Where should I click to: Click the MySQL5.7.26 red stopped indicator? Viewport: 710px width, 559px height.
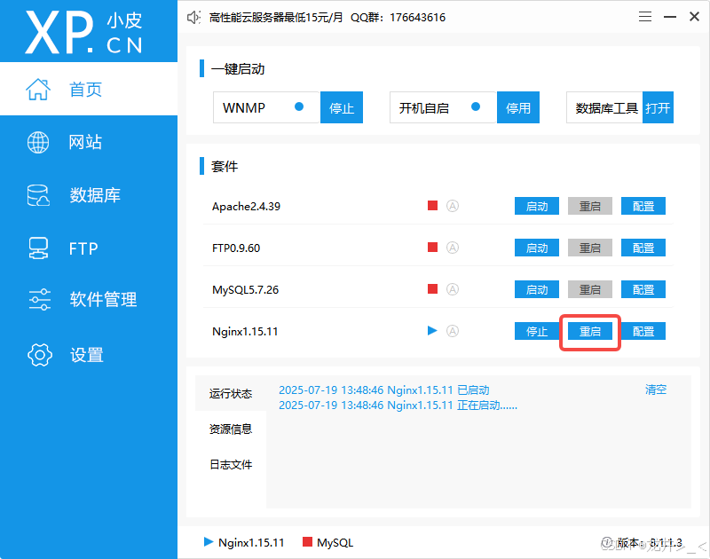(432, 289)
